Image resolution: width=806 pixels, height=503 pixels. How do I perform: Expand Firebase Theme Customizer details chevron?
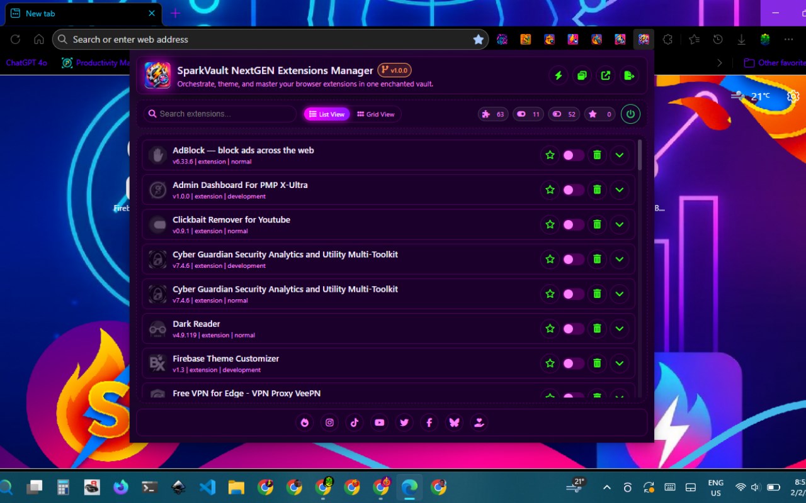pyautogui.click(x=620, y=363)
